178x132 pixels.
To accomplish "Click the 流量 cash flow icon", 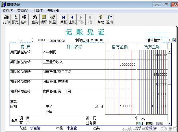I will [x=52, y=19].
